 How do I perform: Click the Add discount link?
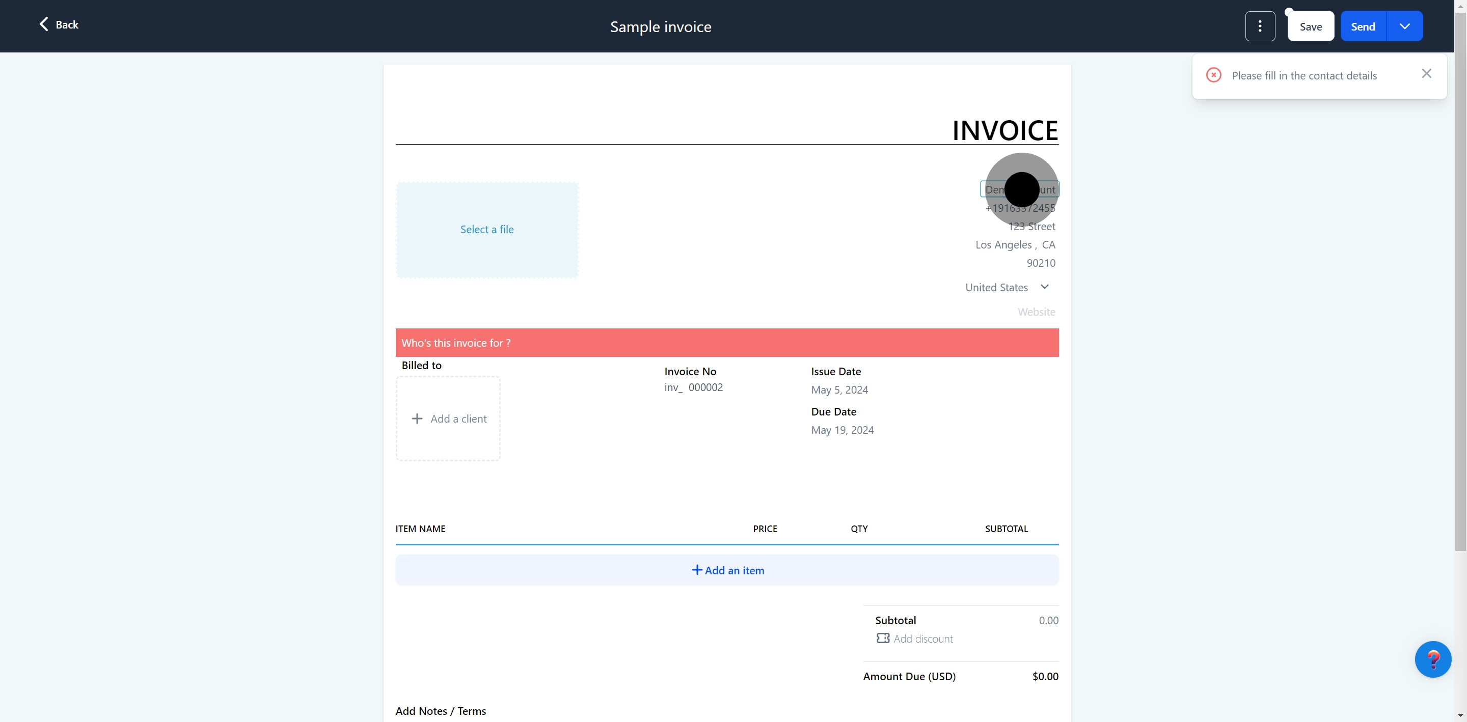[922, 639]
